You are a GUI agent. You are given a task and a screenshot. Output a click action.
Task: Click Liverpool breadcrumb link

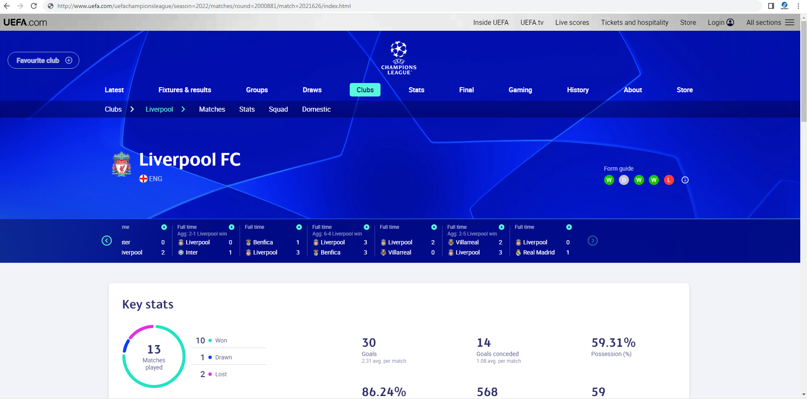tap(159, 109)
